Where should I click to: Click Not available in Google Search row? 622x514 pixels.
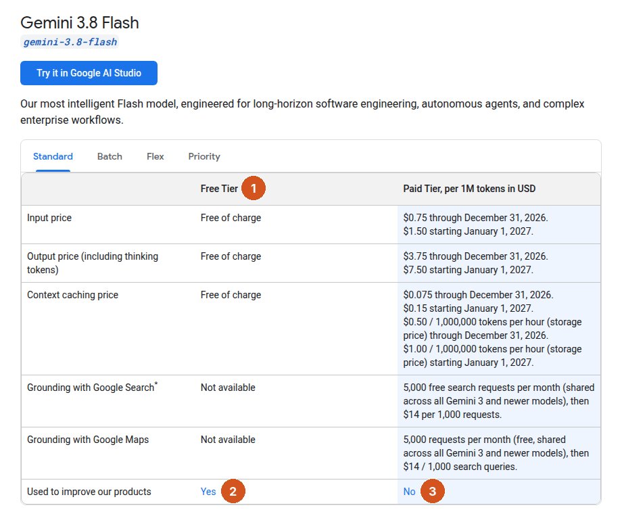228,388
